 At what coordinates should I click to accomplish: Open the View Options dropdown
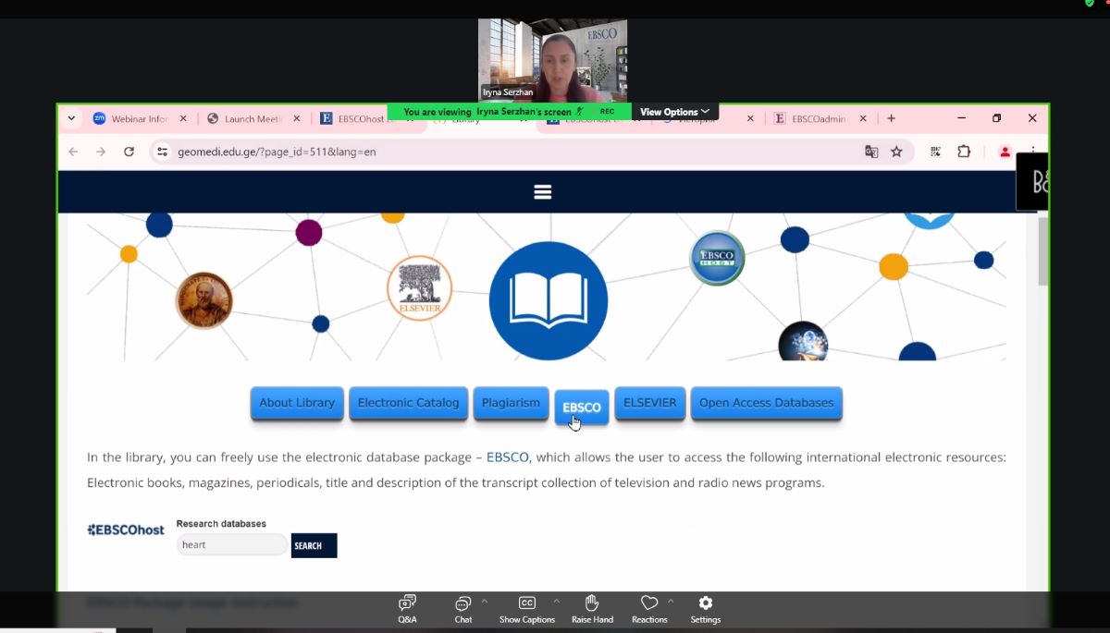(x=675, y=112)
